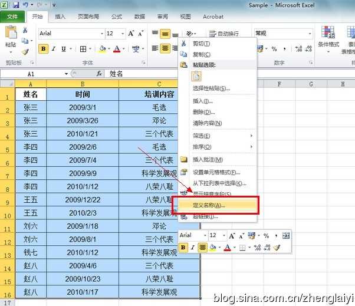Click the Orientation text angle icon

pos(189,34)
